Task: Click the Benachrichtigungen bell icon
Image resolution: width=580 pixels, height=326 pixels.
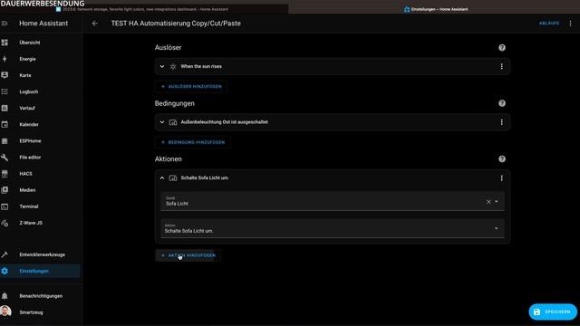Action: tap(5, 296)
